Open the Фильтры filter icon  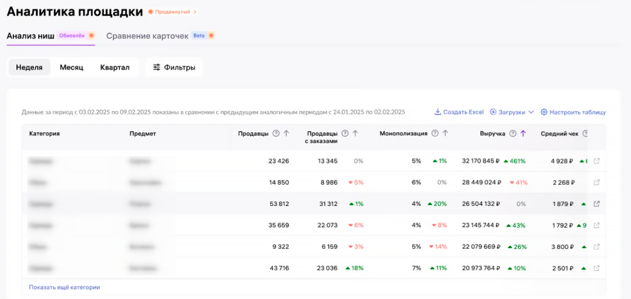(x=156, y=67)
